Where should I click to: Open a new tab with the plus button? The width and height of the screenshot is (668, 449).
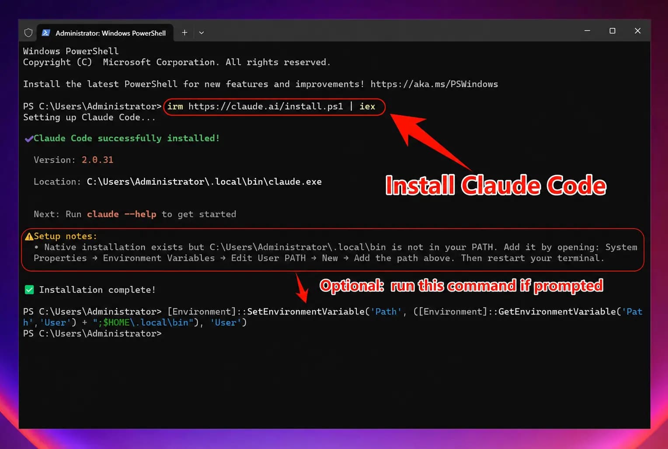184,33
